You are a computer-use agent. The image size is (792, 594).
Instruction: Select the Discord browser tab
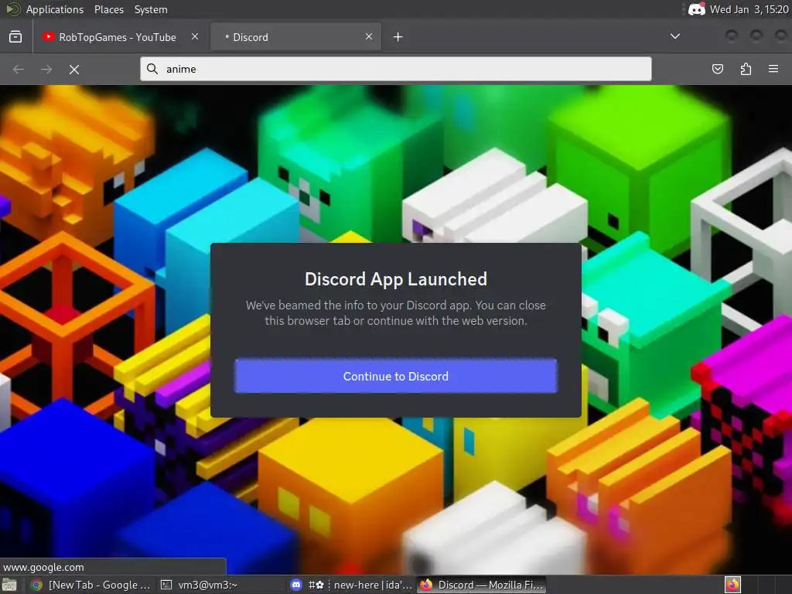click(x=295, y=37)
